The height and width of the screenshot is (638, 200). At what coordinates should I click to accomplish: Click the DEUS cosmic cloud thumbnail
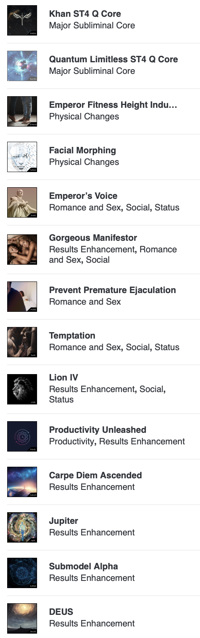[x=22, y=618]
